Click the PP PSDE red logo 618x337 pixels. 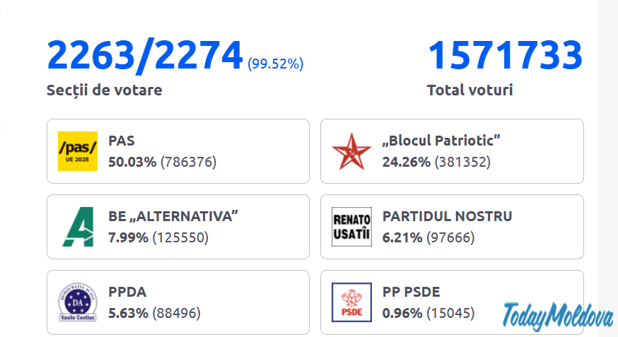point(351,302)
